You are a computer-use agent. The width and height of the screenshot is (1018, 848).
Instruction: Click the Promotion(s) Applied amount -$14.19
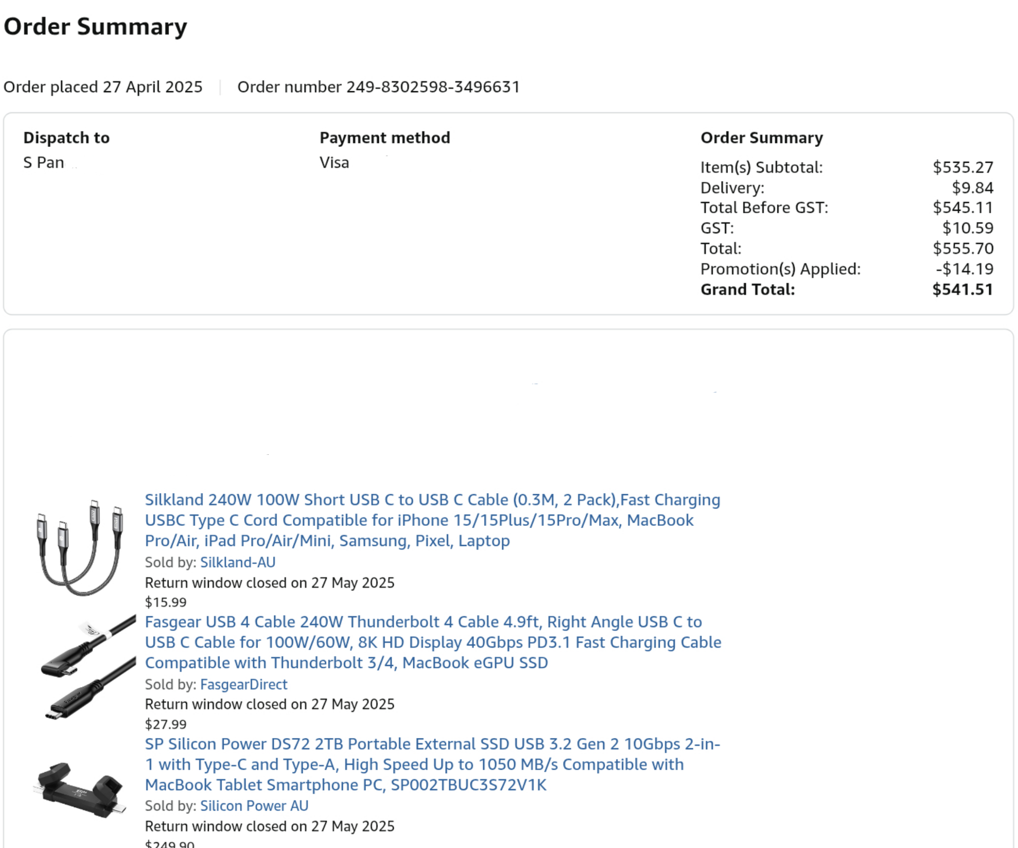coord(964,269)
